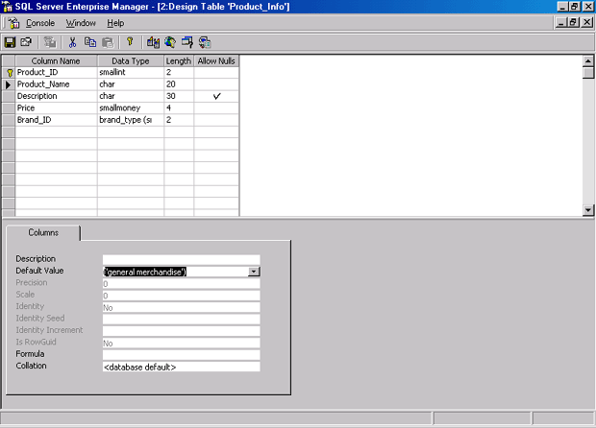Cut the selection with scissors icon
The width and height of the screenshot is (596, 428).
tap(72, 42)
